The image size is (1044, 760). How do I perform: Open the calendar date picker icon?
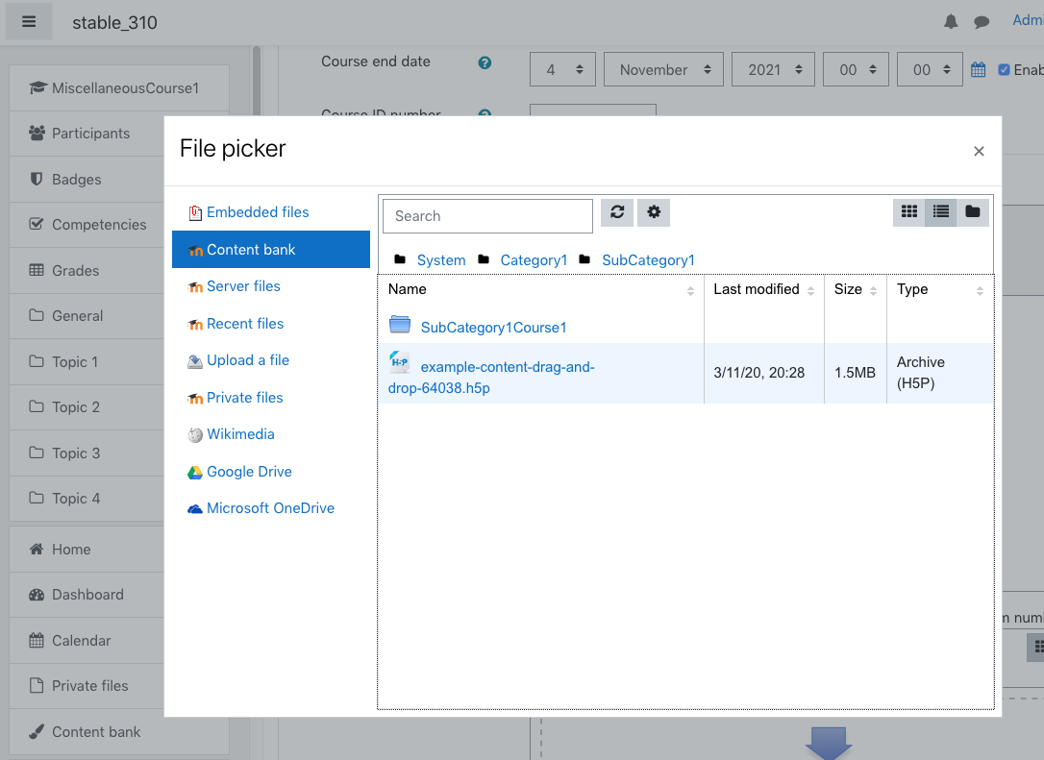978,69
